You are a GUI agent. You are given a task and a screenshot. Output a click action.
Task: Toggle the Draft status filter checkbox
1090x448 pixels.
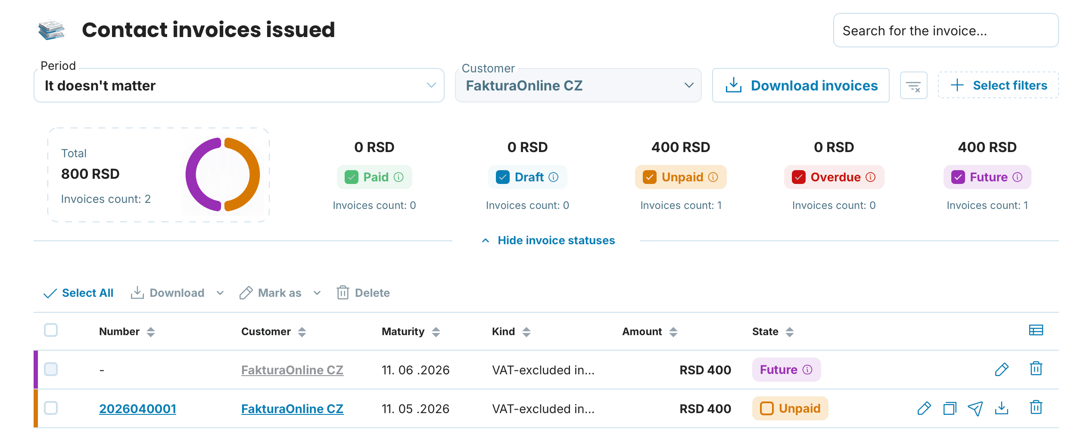tap(503, 177)
